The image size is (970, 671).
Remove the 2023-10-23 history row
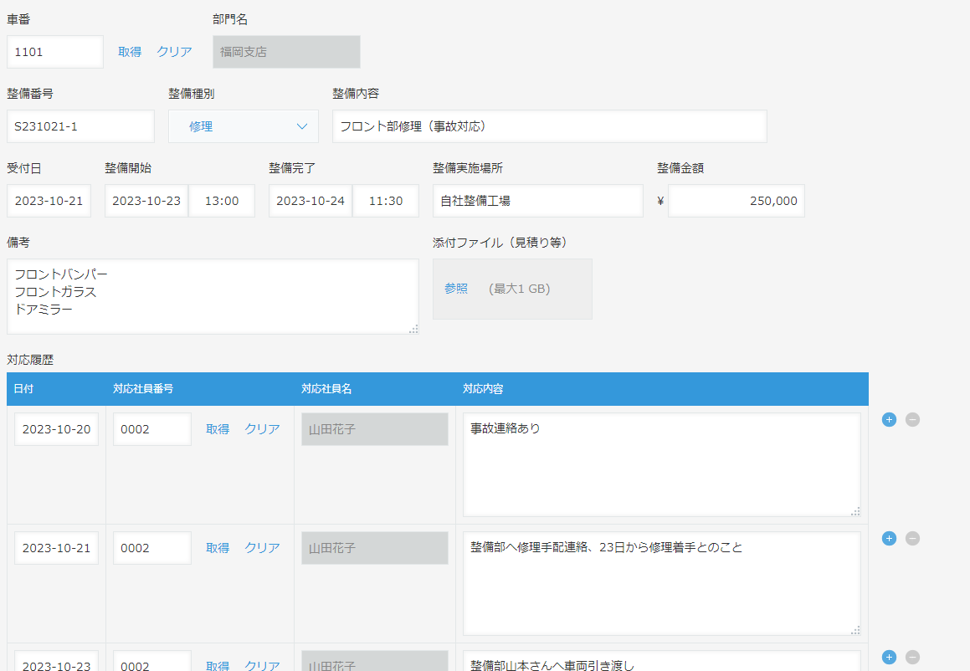[912, 658]
